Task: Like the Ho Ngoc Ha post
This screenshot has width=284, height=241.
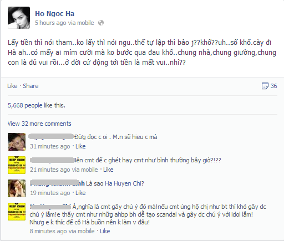Action: point(12,86)
